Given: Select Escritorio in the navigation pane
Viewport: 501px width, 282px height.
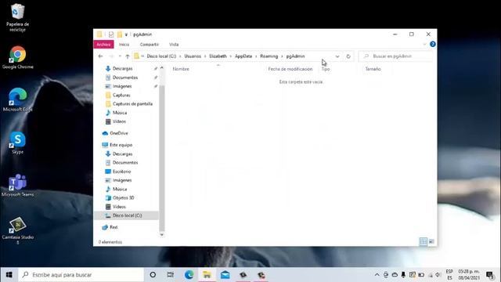Looking at the screenshot, I should pos(118,172).
